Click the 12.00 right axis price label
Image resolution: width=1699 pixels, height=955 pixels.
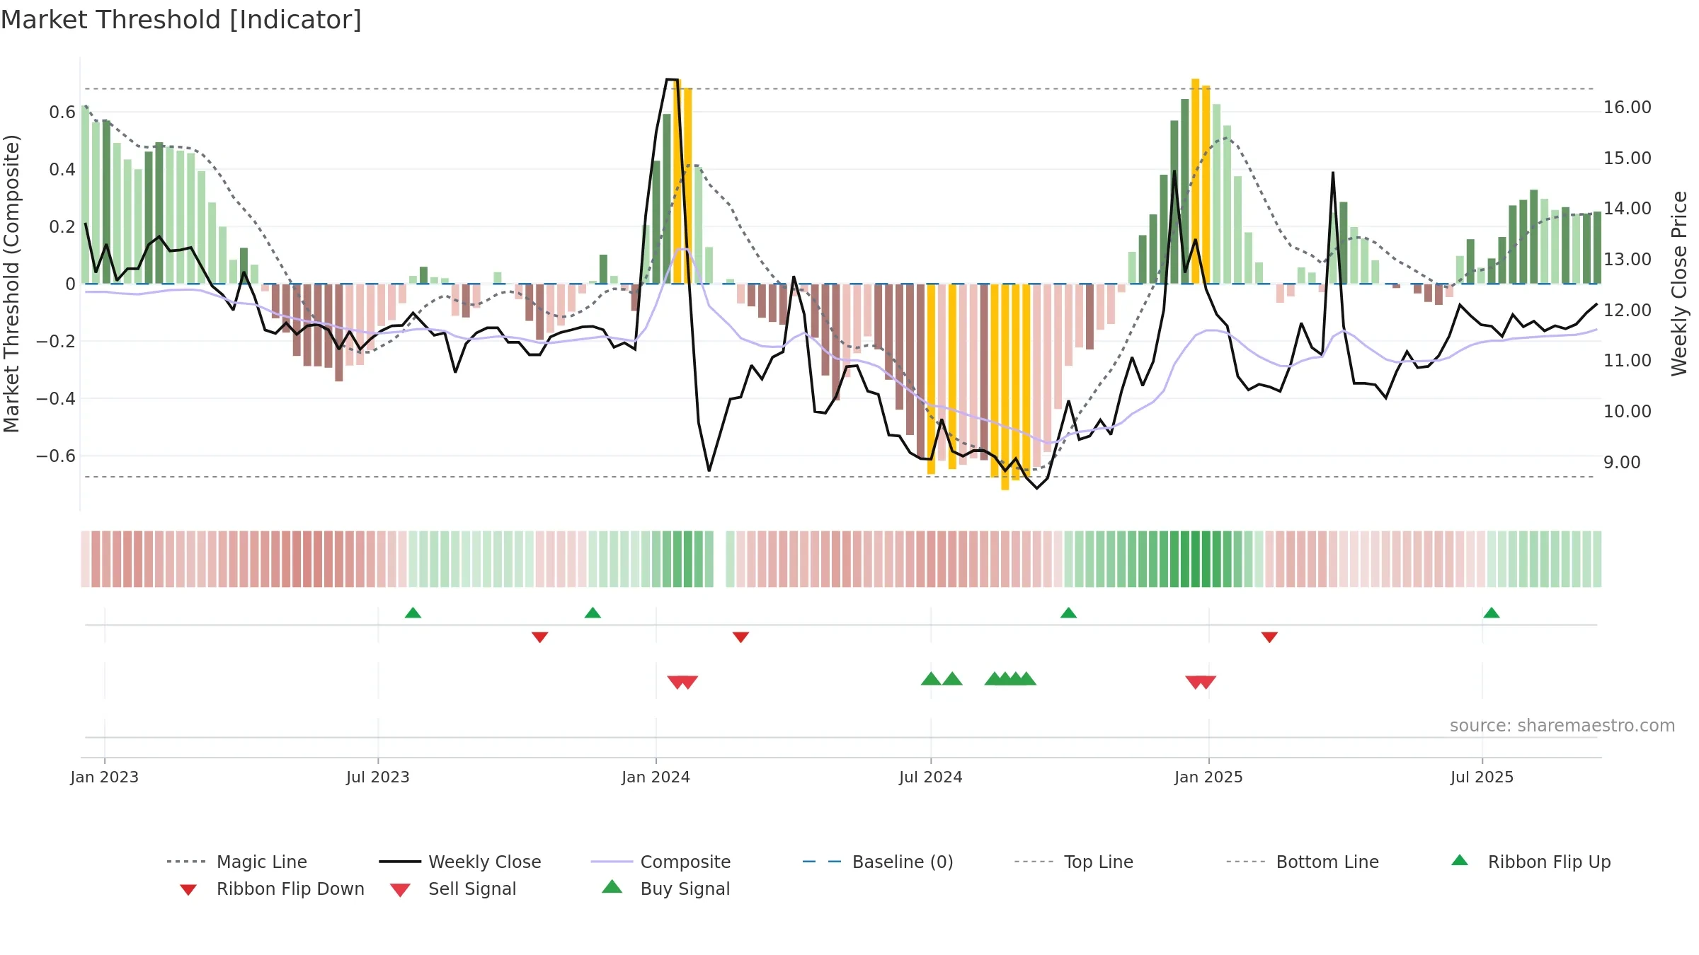1628,311
